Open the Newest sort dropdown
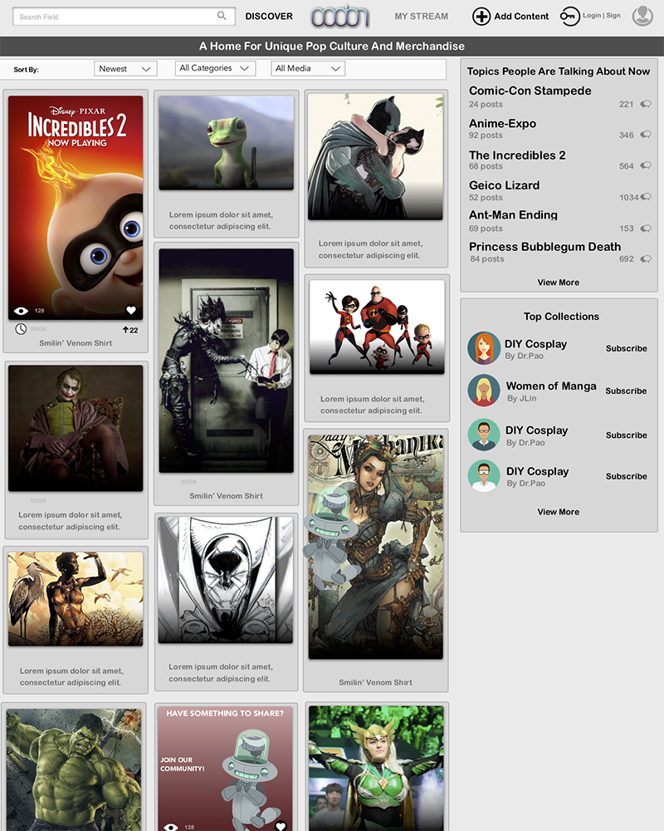The image size is (664, 831). pyautogui.click(x=125, y=69)
